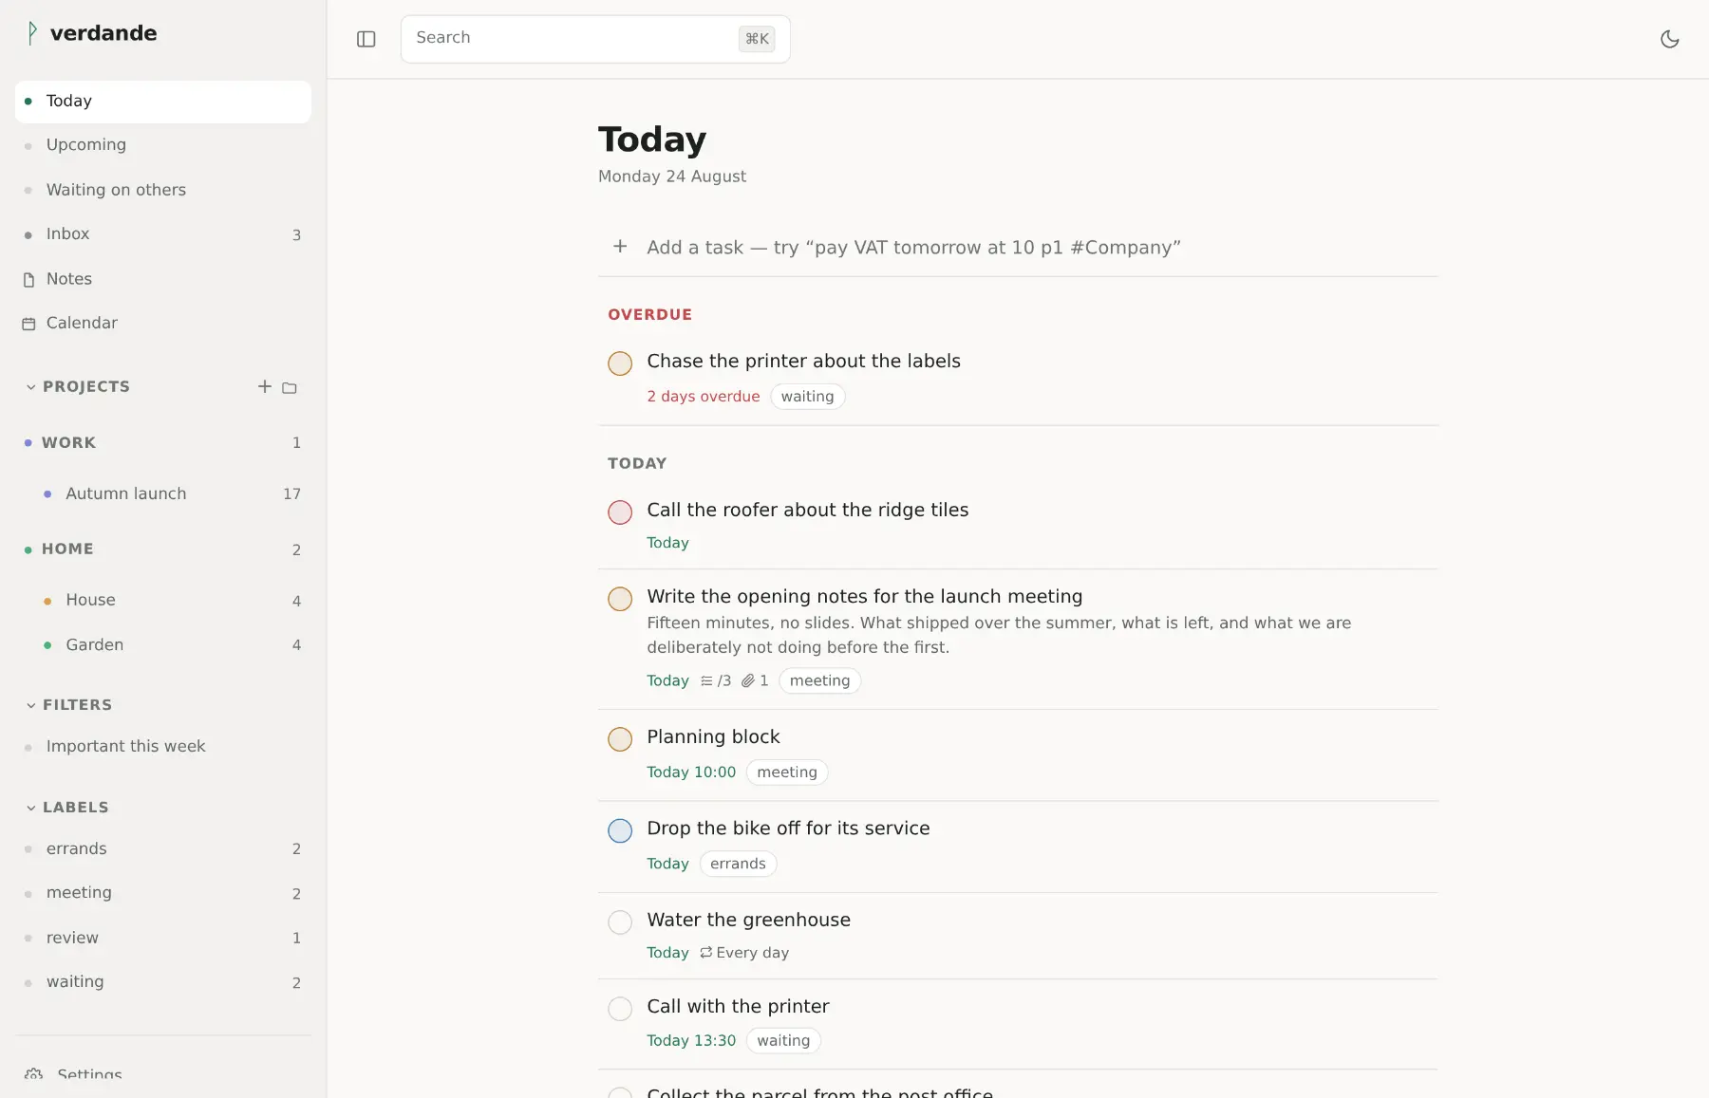Collapse the LABELS section

point(31,808)
